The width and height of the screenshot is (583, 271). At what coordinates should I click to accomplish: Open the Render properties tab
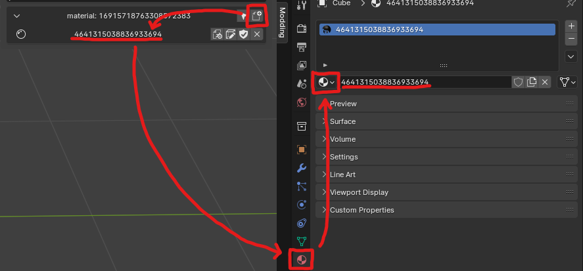(x=302, y=29)
